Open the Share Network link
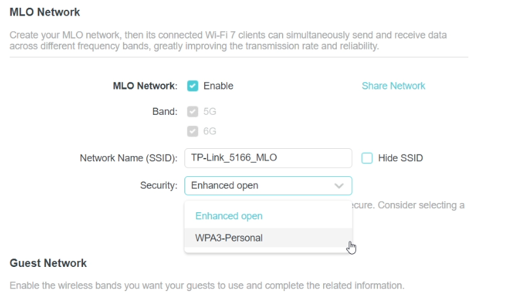Viewport: 522px width, 295px height. (x=393, y=86)
